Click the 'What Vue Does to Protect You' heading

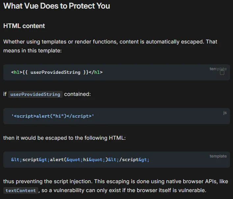pos(57,6)
